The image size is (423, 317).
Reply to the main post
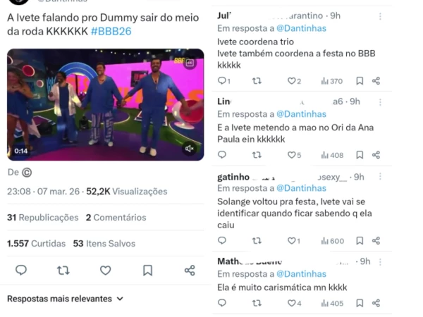tap(21, 270)
